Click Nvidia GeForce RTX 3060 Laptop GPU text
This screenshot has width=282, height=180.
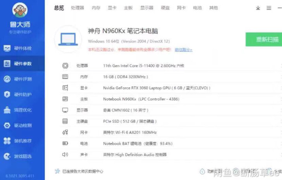(x=156, y=88)
